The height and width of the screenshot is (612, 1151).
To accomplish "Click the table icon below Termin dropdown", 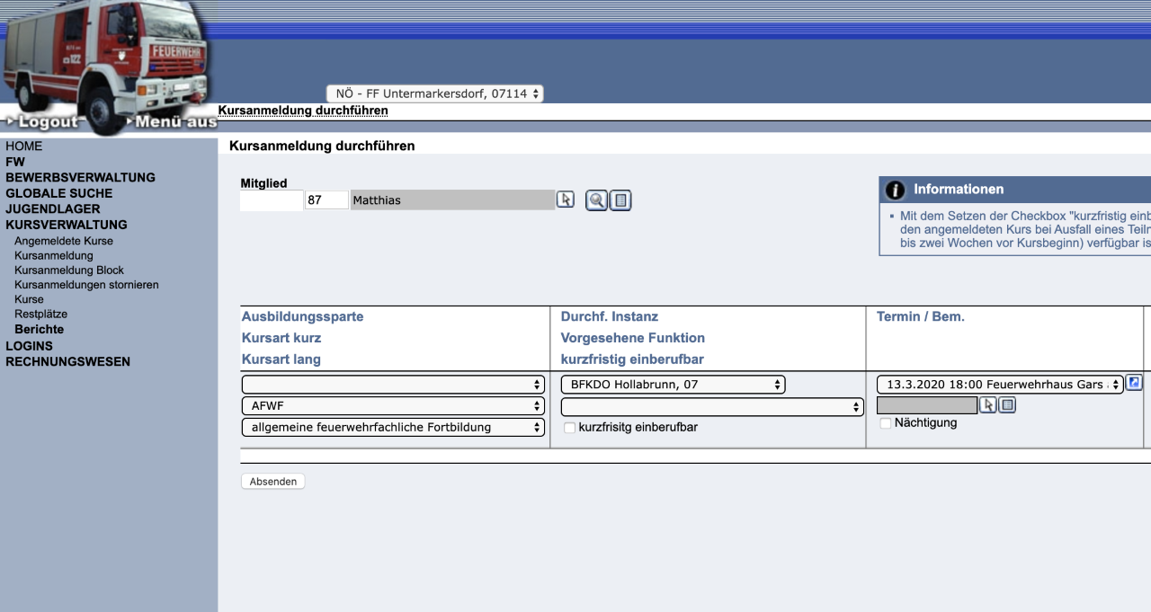I will pyautogui.click(x=1008, y=405).
